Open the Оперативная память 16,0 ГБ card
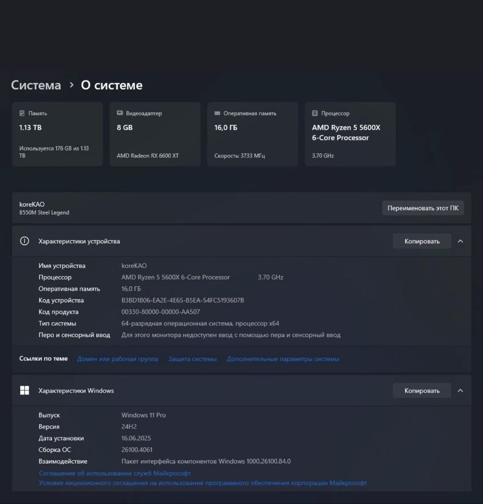This screenshot has height=504, width=483. [x=253, y=134]
